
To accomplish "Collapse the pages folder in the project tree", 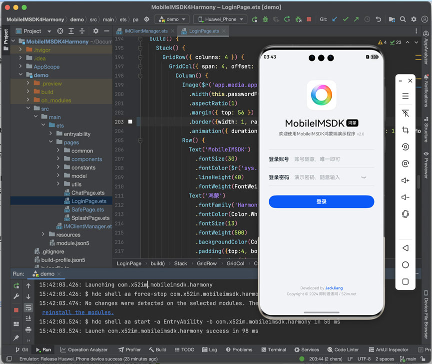I will coord(50,142).
